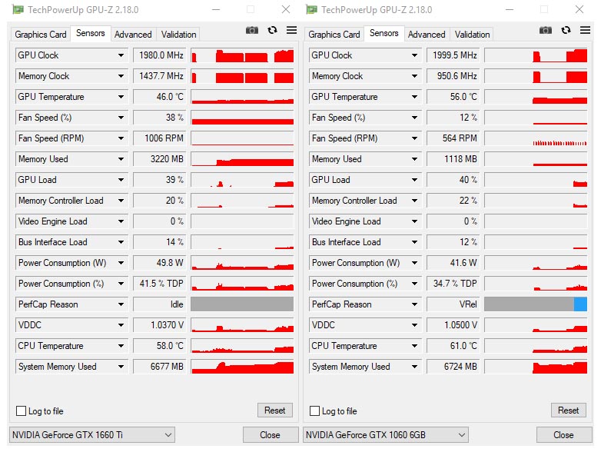This screenshot has height=452, width=601.
Task: Take screenshot with camera icon in 1060 window
Action: coord(546,30)
